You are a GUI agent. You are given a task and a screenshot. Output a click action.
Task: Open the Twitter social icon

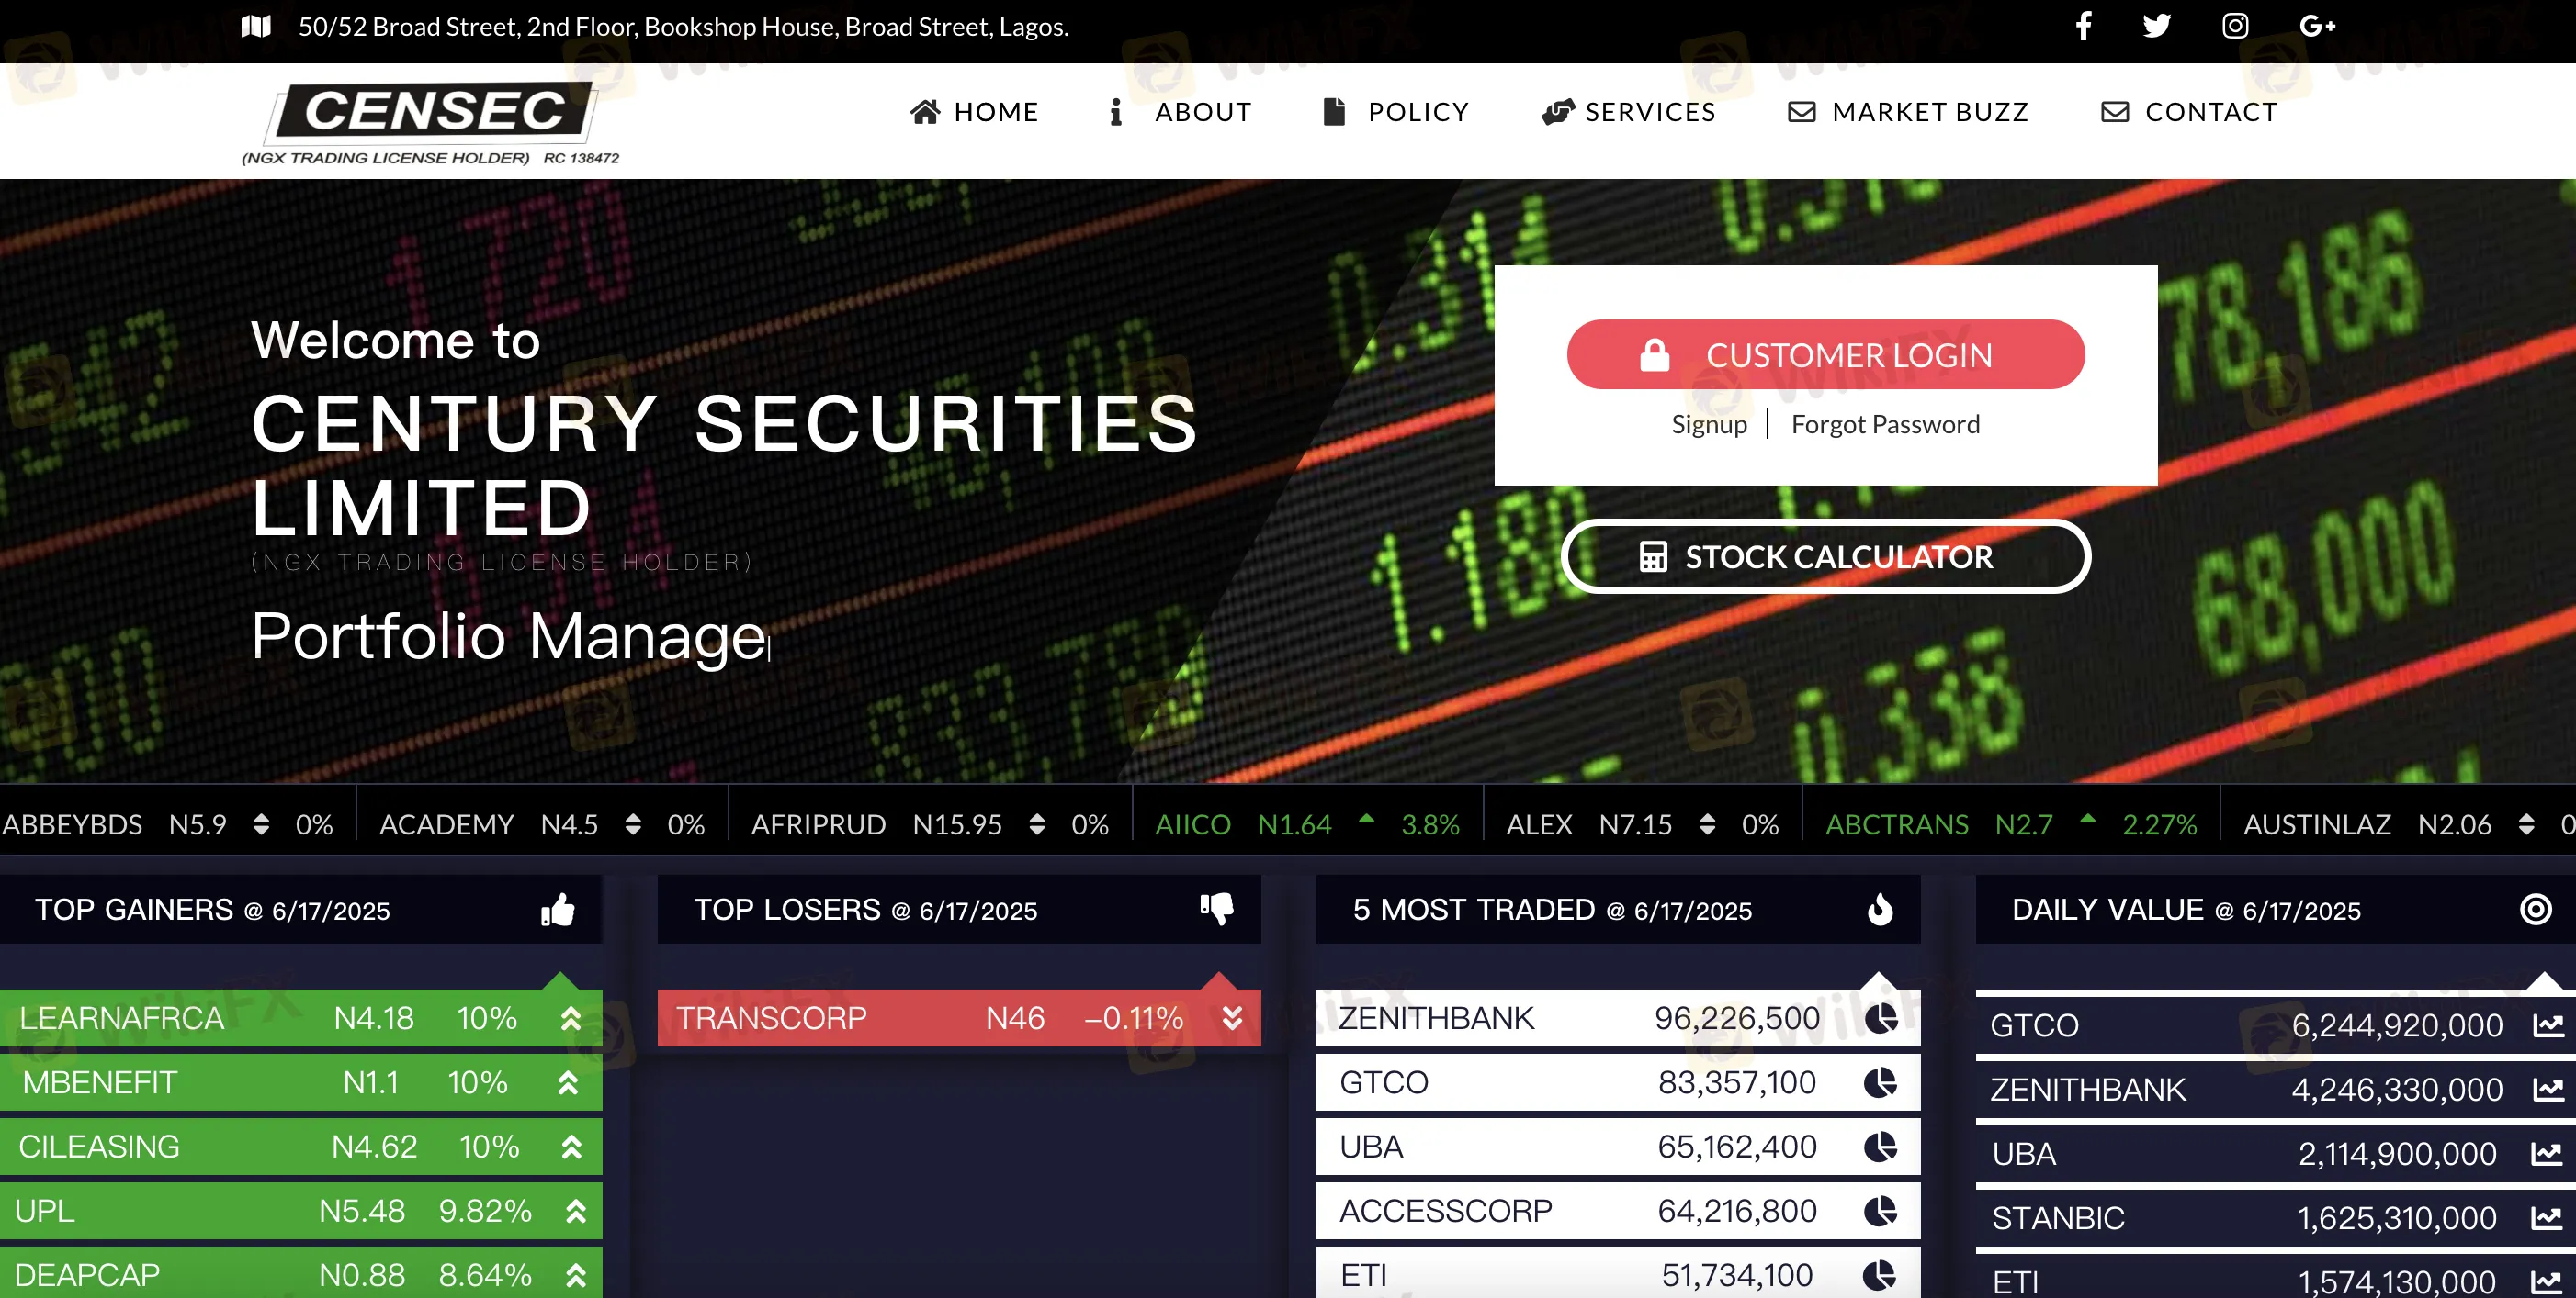pyautogui.click(x=2157, y=26)
